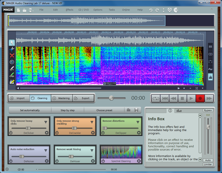Click the text cursor icon in top toolbar
This screenshot has width=222, height=173.
163,10
